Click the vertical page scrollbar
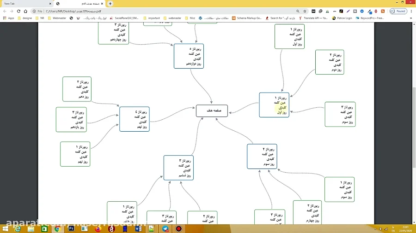Image resolution: width=416 pixels, height=233 pixels. [414, 128]
